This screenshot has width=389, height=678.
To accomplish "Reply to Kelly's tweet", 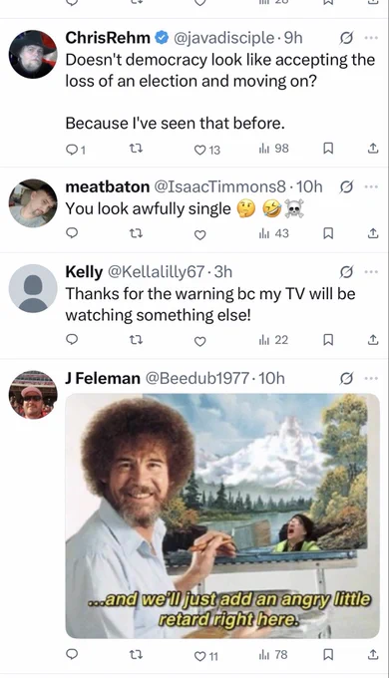I will (x=72, y=340).
